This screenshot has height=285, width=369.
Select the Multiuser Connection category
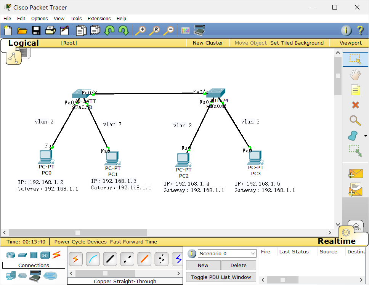[x=50, y=275]
